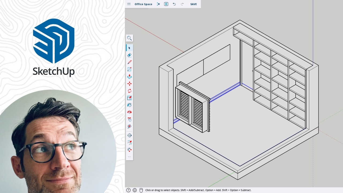Expand more tools via ellipsis
Viewport: 343px width, 193px height.
(x=129, y=157)
